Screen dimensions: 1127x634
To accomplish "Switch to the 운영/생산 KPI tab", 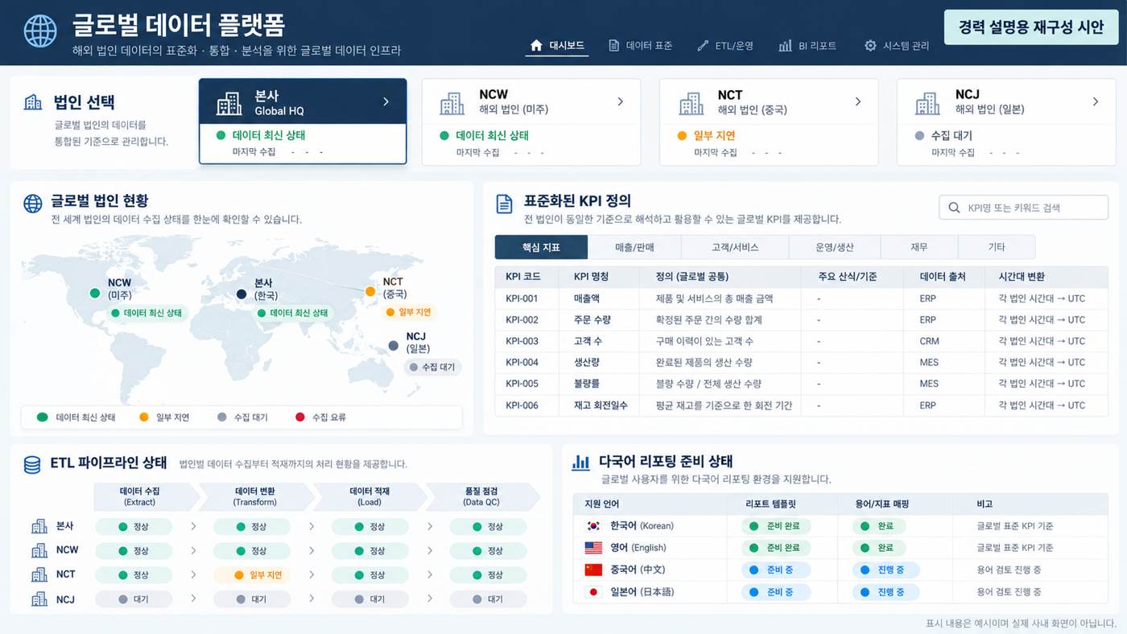I will tap(835, 247).
